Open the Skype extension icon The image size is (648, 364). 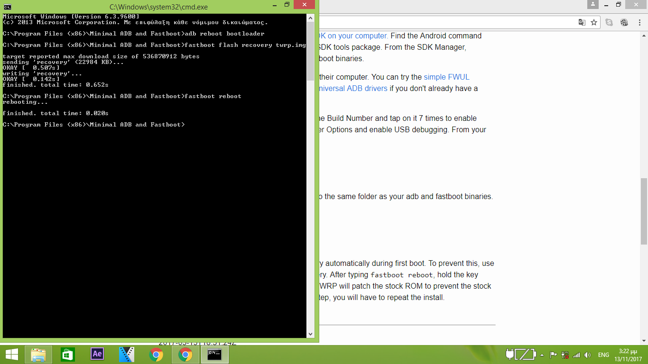[x=609, y=22]
